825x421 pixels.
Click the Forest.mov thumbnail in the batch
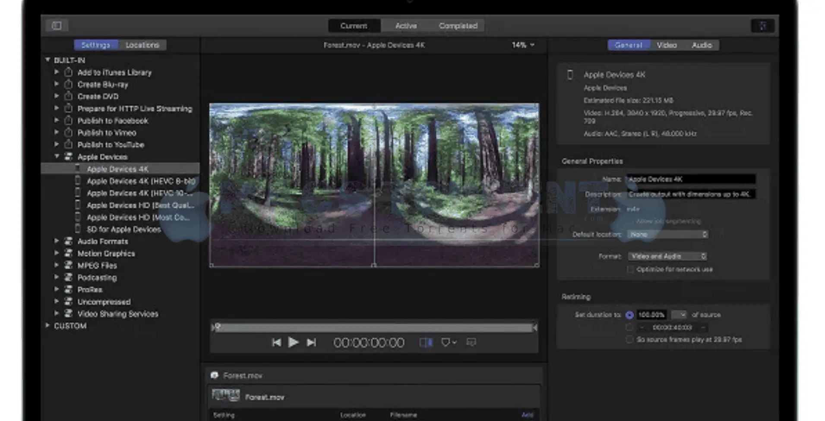[x=226, y=395]
